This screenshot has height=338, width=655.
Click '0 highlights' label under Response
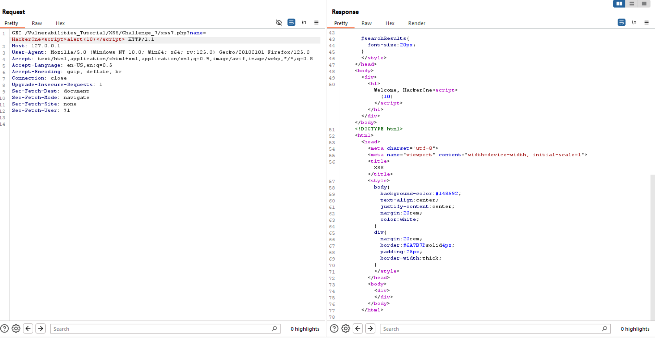(635, 329)
